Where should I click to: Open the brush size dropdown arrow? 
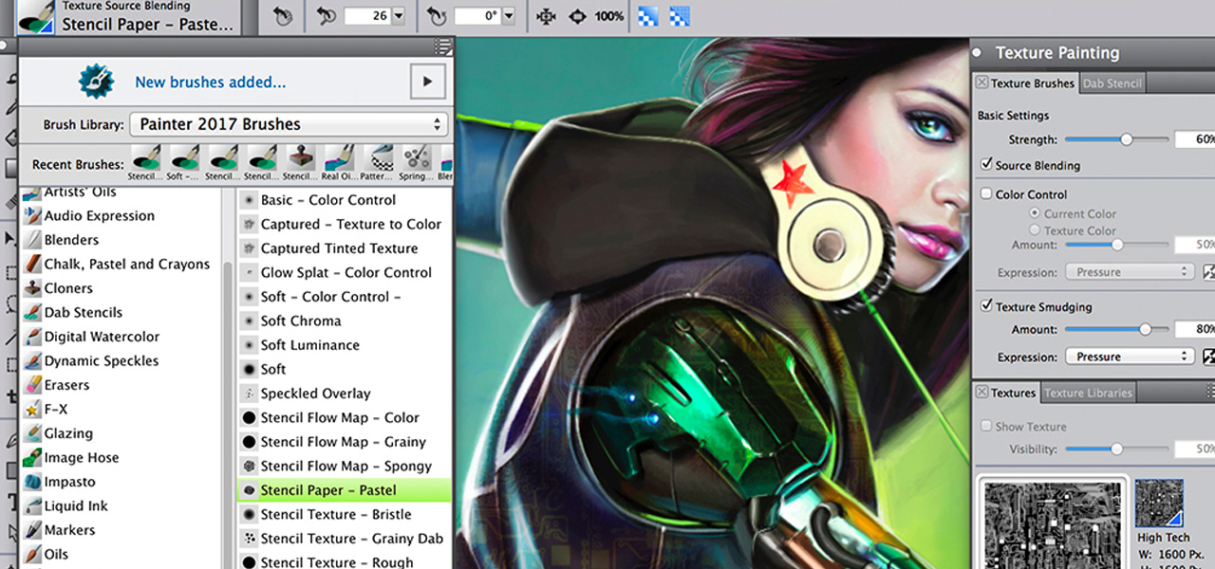point(398,15)
